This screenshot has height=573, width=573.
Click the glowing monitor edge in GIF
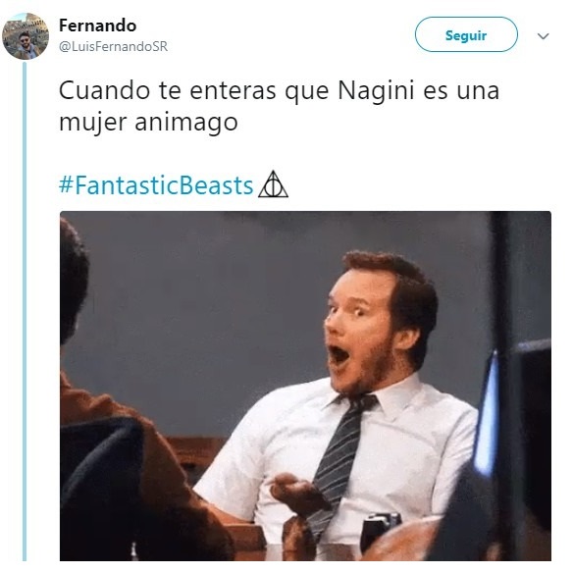488,413
